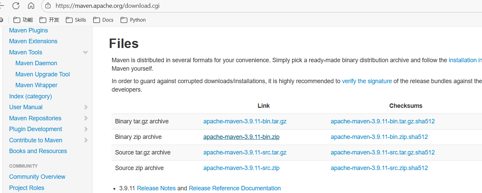The width and height of the screenshot is (482, 193).
Task: Open Maven Wrapper sidebar item
Action: pyautogui.click(x=36, y=85)
